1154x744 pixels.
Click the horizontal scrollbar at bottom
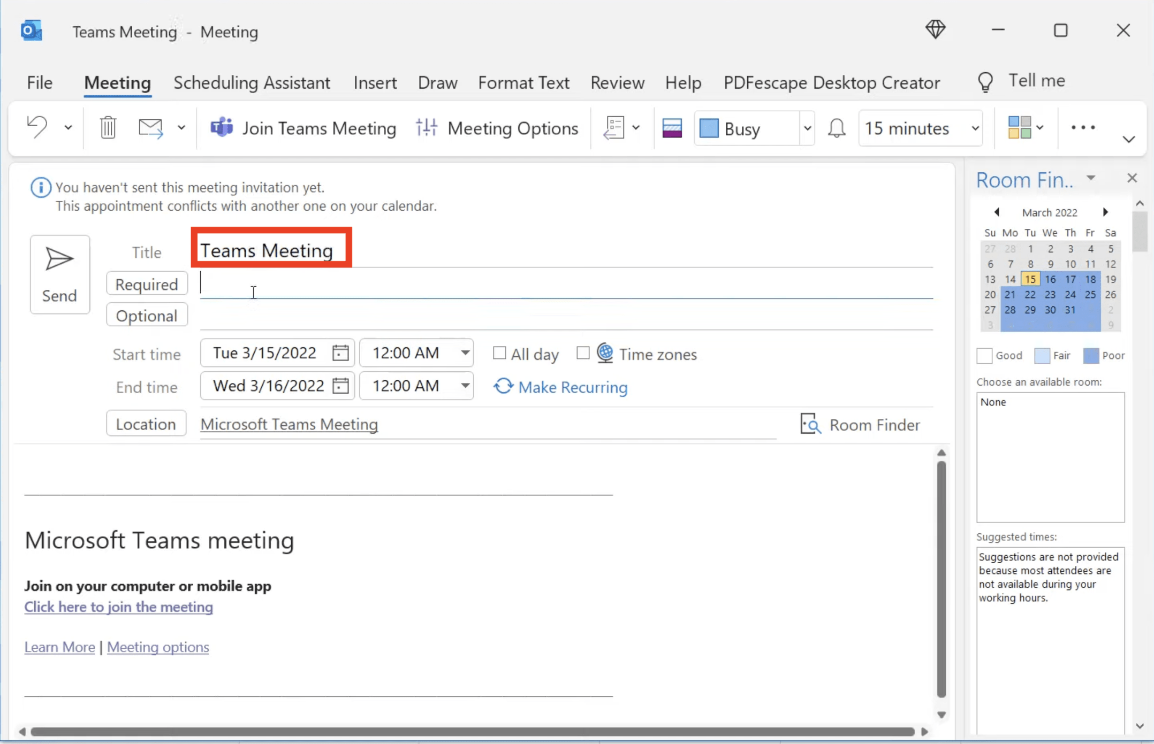(473, 732)
